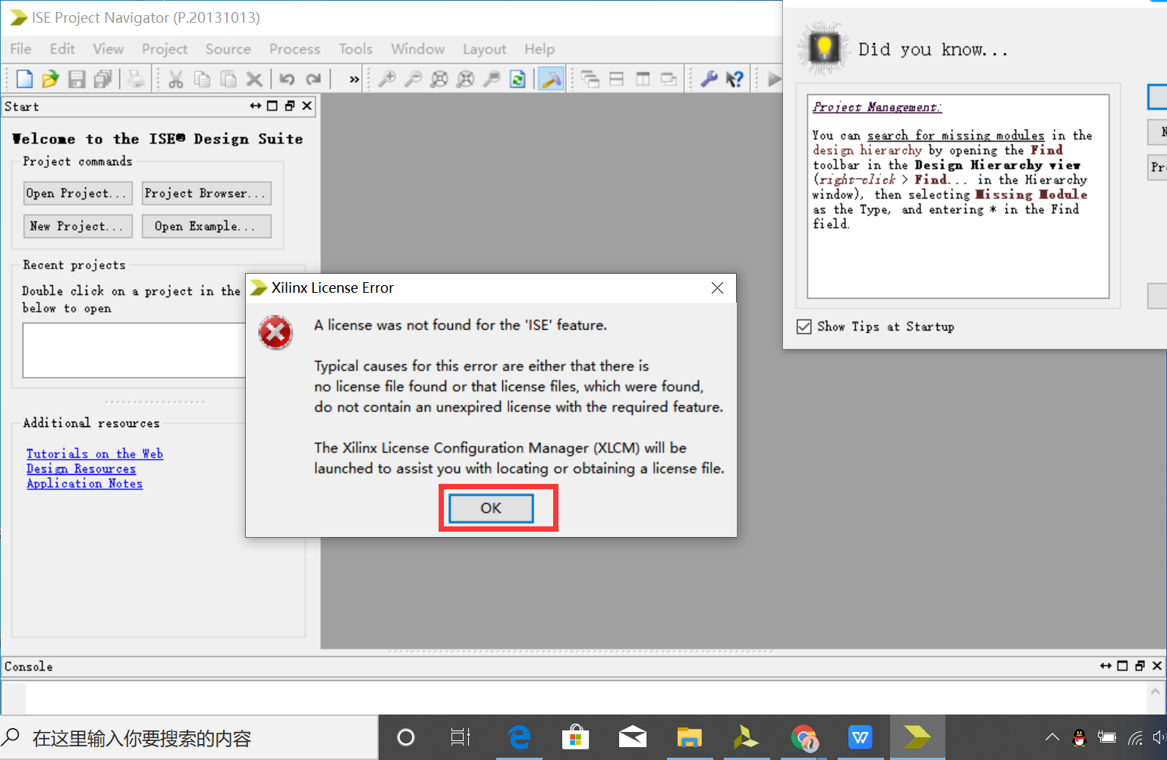Click the overlapping windows layout icon

(668, 79)
